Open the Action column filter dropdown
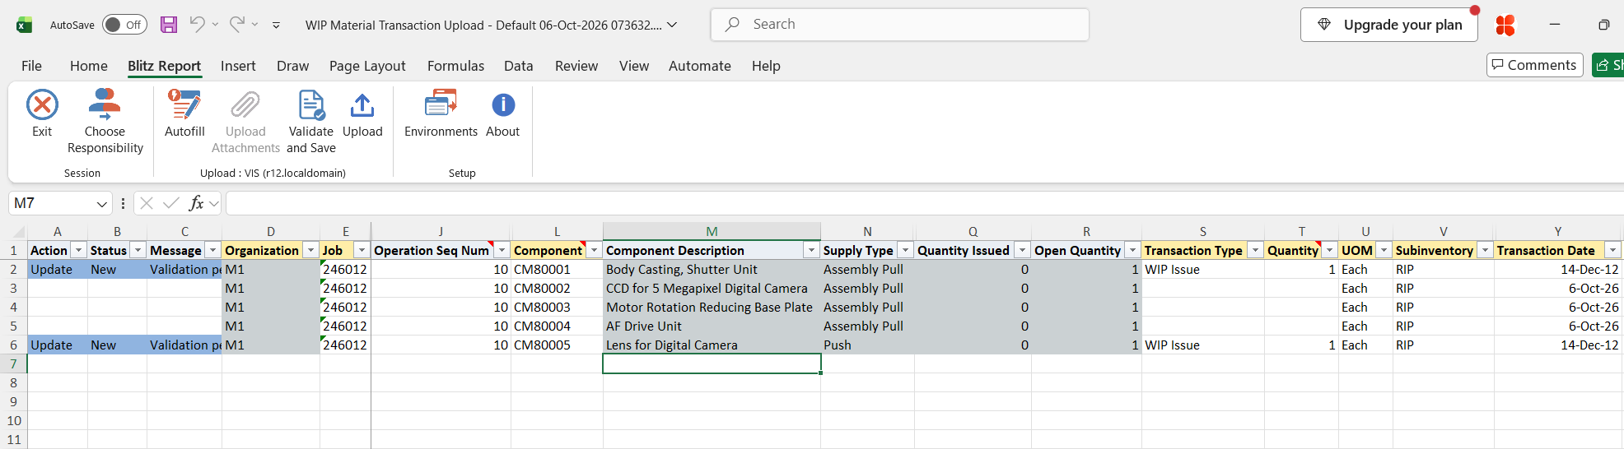1624x449 pixels. point(79,251)
